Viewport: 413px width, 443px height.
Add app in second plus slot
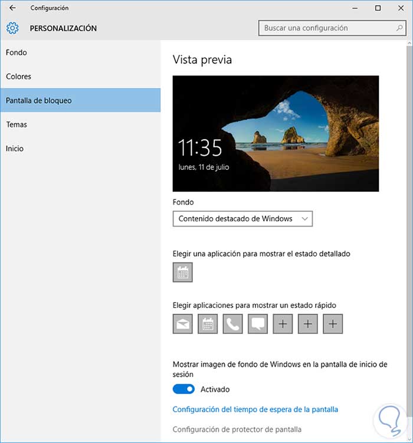coord(308,324)
